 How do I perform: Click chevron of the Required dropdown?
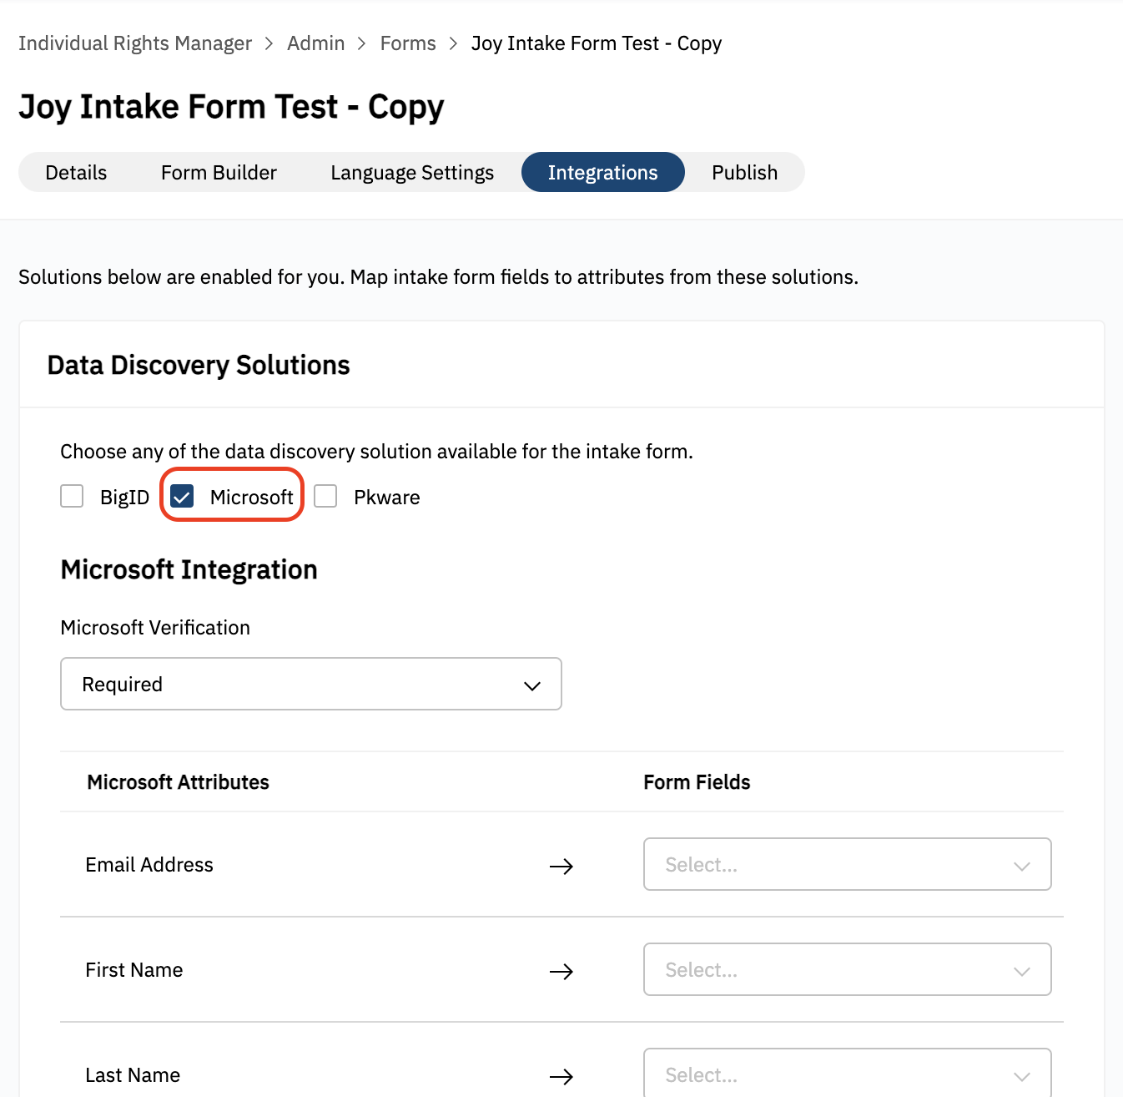(x=532, y=685)
